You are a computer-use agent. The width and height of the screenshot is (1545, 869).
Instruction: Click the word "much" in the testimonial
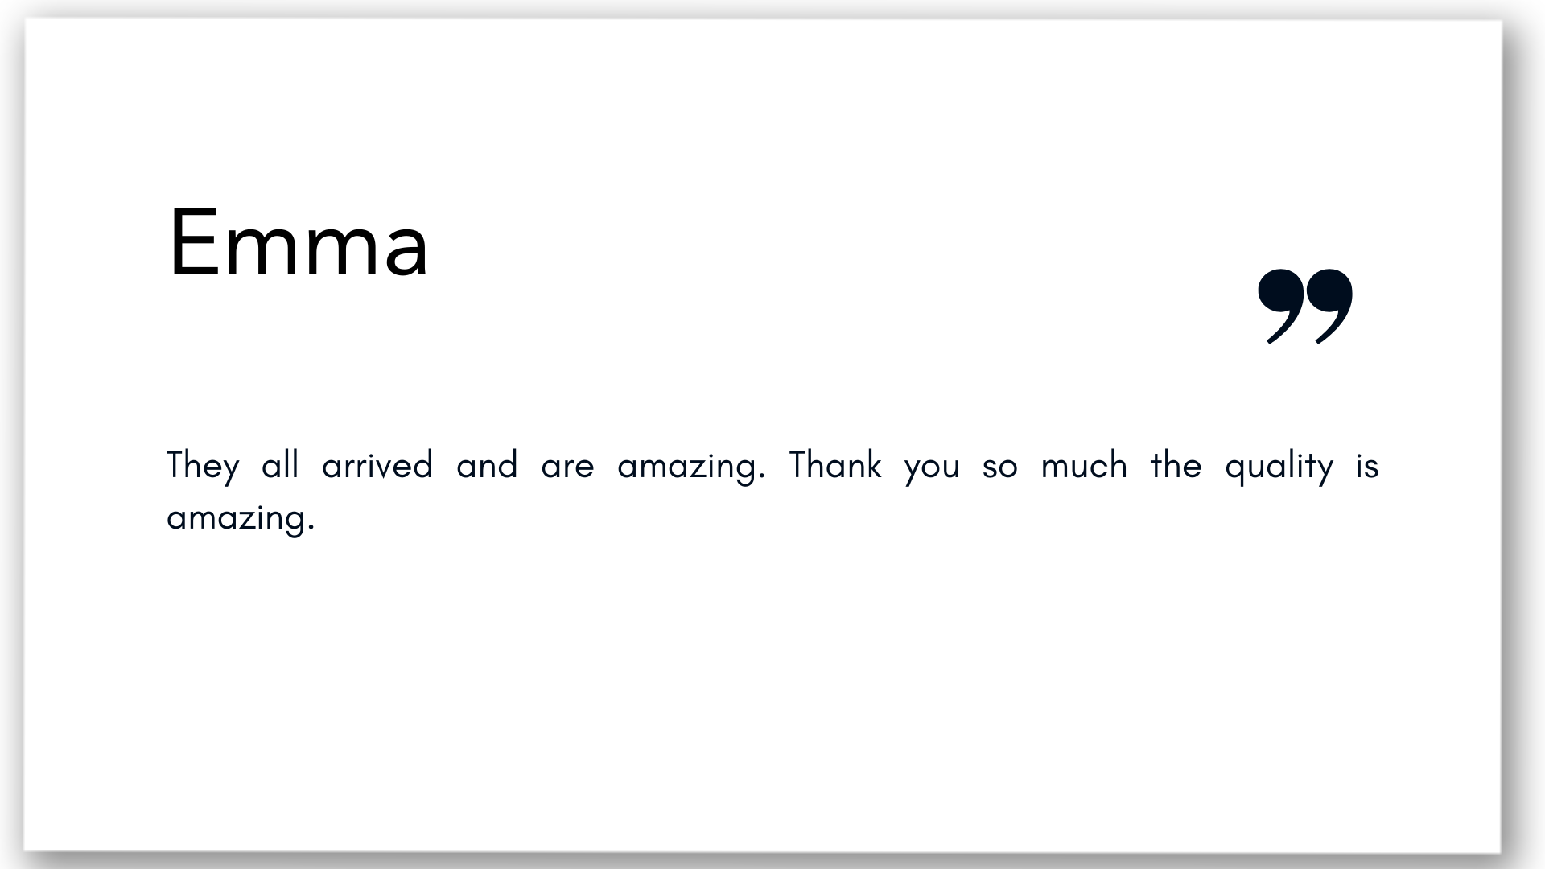pyautogui.click(x=1084, y=465)
